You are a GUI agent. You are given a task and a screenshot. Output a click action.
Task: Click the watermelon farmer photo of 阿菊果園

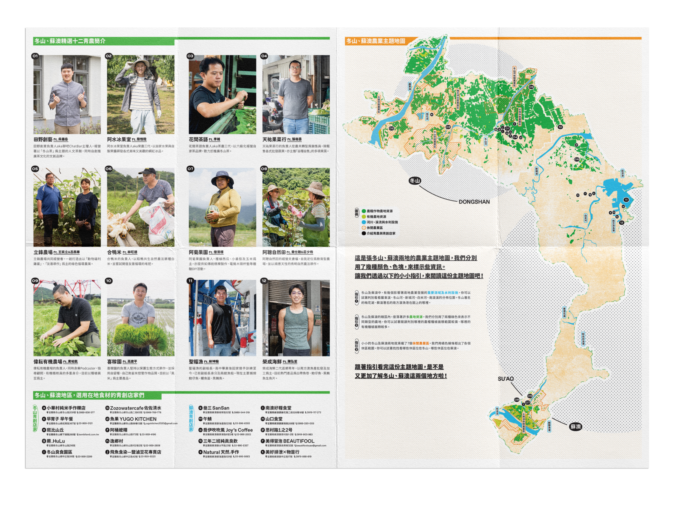[x=222, y=207]
